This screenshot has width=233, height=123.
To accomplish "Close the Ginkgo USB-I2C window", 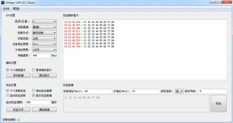I will point(227,2).
